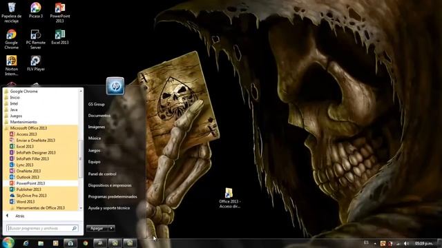The height and width of the screenshot is (248, 442).
Task: Click the volume speaker tray icon
Action: pos(406,243)
